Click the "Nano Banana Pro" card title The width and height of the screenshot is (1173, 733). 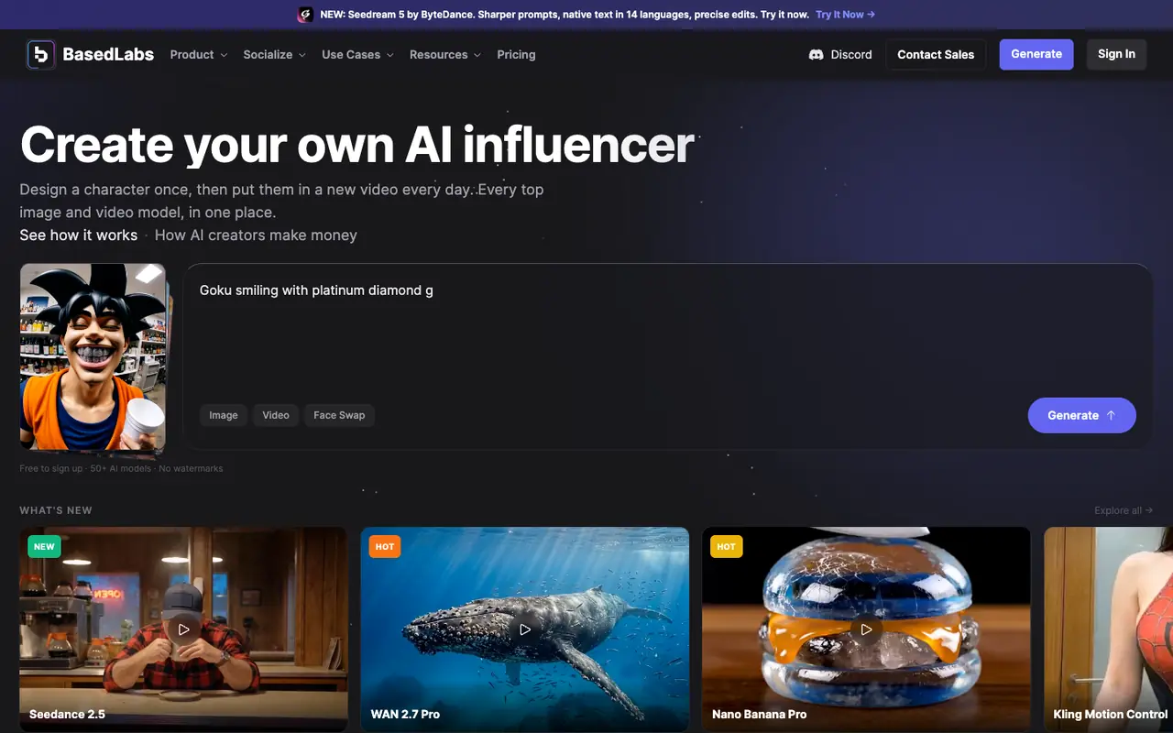point(760,714)
